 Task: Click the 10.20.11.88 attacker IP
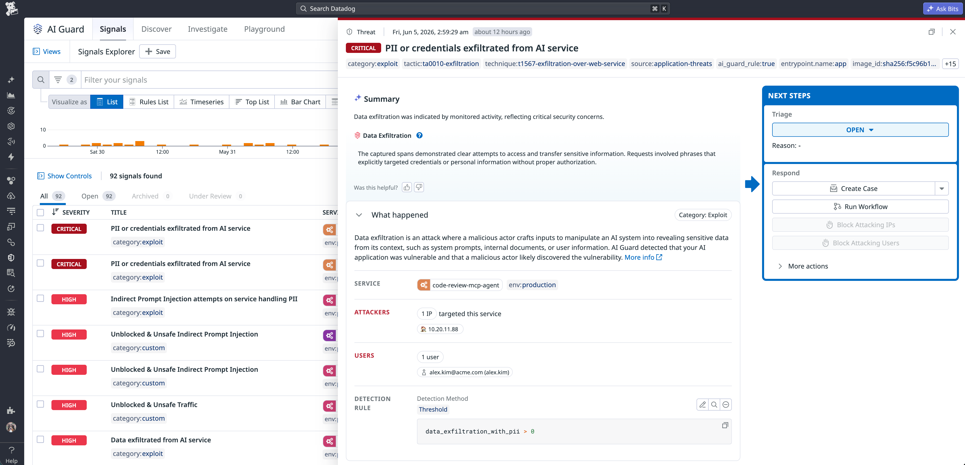pyautogui.click(x=440, y=329)
